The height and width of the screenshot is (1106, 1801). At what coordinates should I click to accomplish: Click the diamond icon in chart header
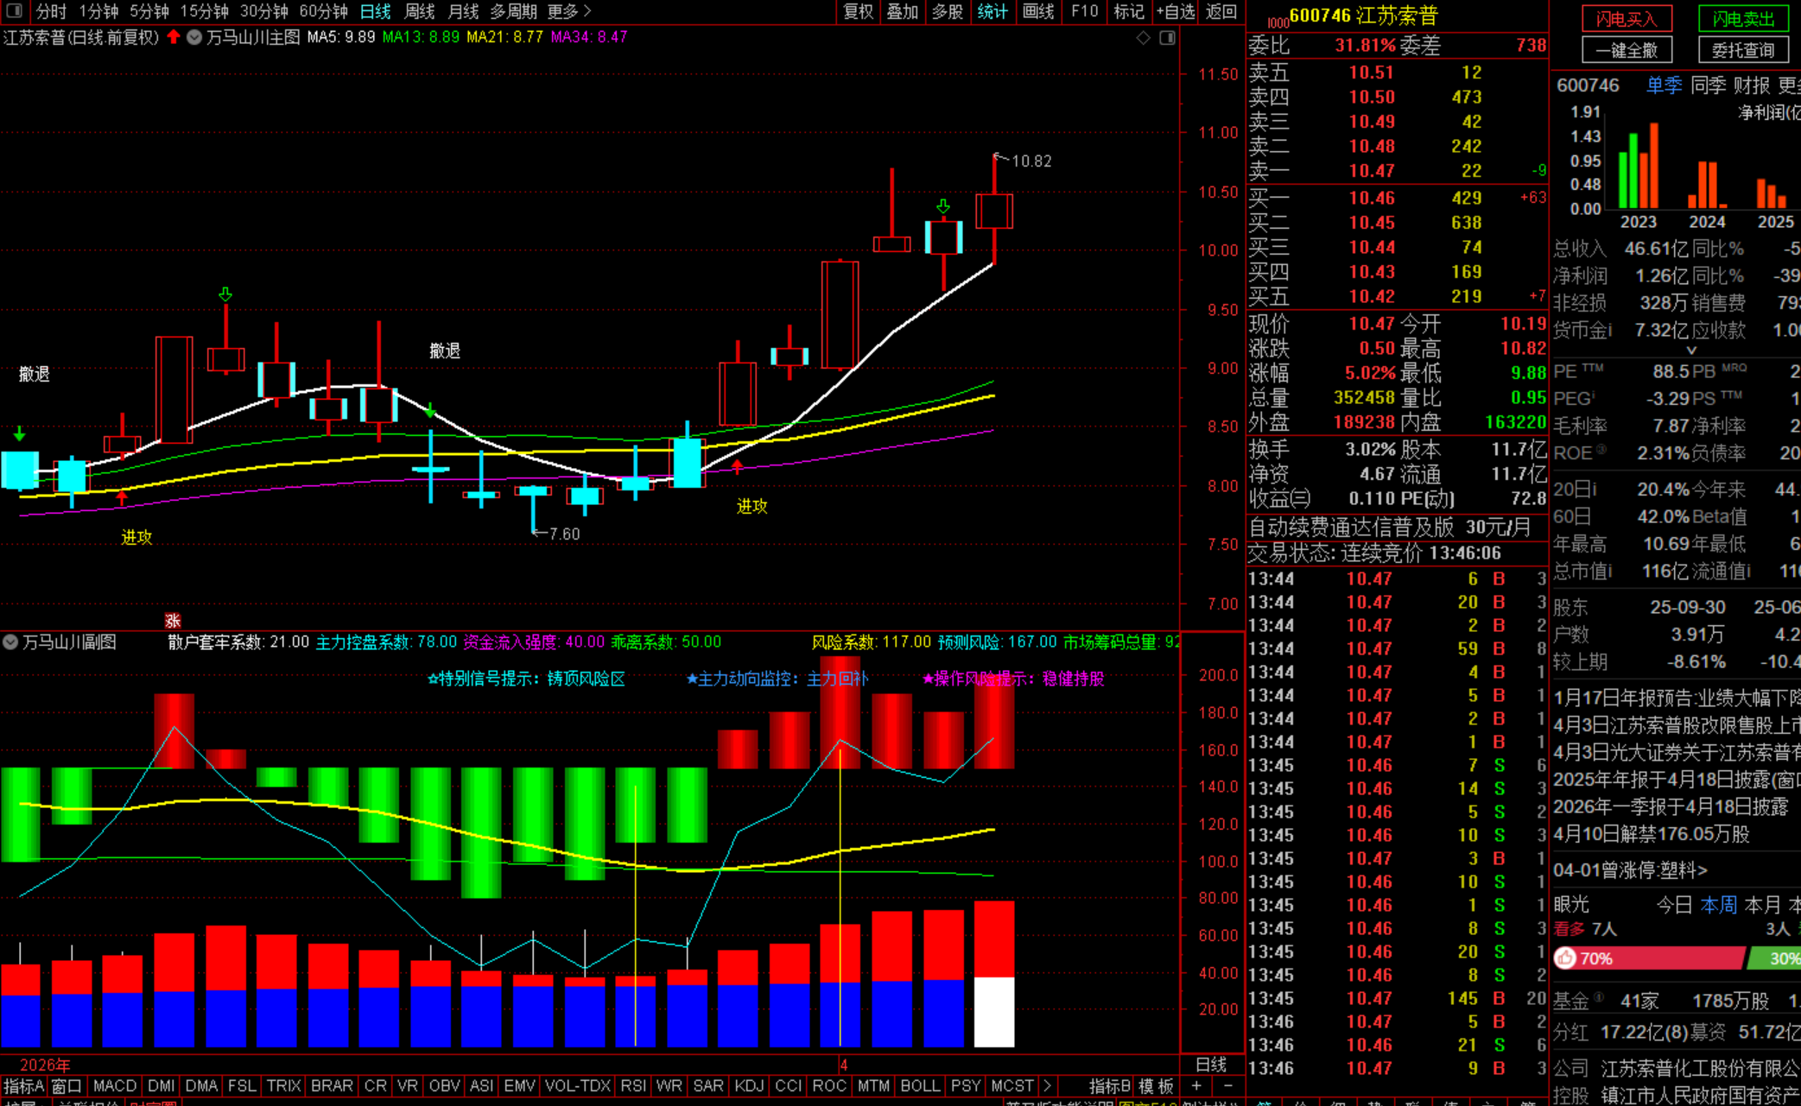tap(1143, 38)
